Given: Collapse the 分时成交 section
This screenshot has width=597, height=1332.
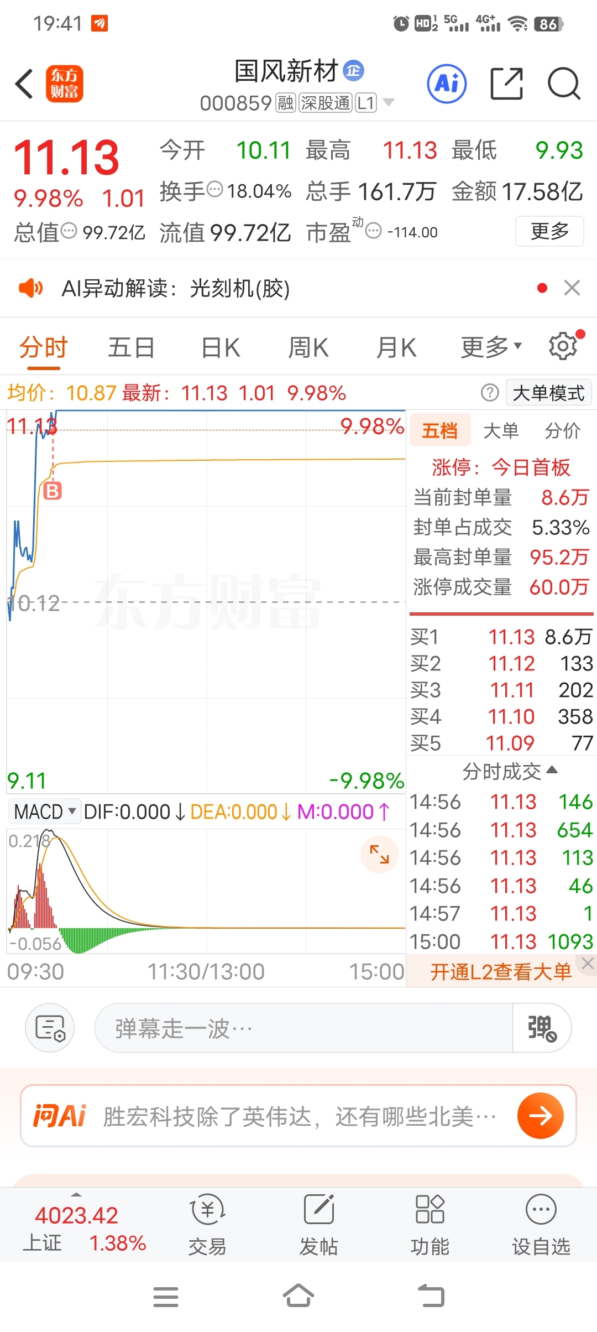Looking at the screenshot, I should [510, 771].
